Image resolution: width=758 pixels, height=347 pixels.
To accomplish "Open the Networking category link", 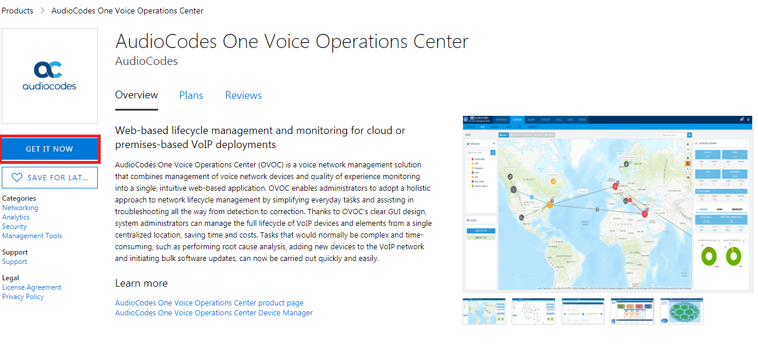I will [20, 208].
